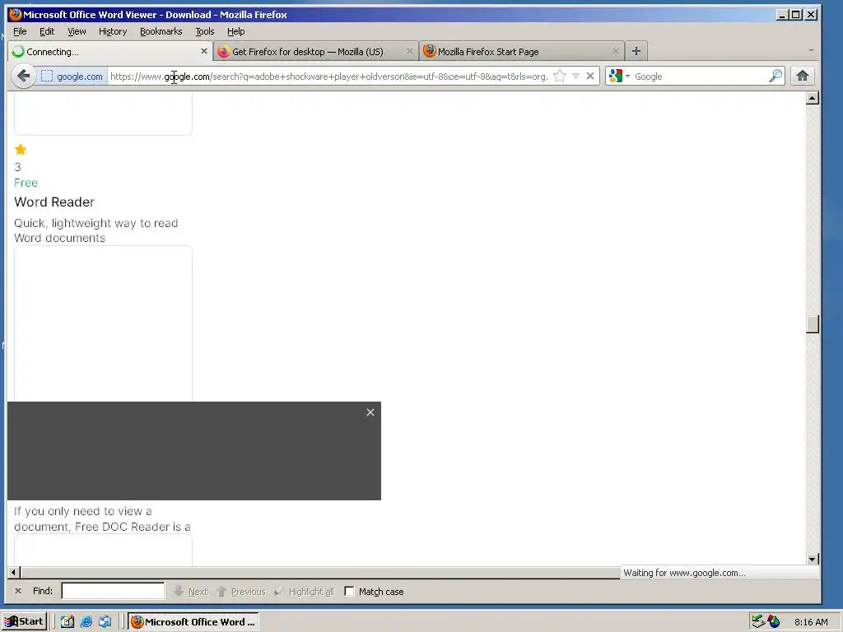Click the vertical scrollbar down arrow
The width and height of the screenshot is (843, 632).
pyautogui.click(x=813, y=559)
